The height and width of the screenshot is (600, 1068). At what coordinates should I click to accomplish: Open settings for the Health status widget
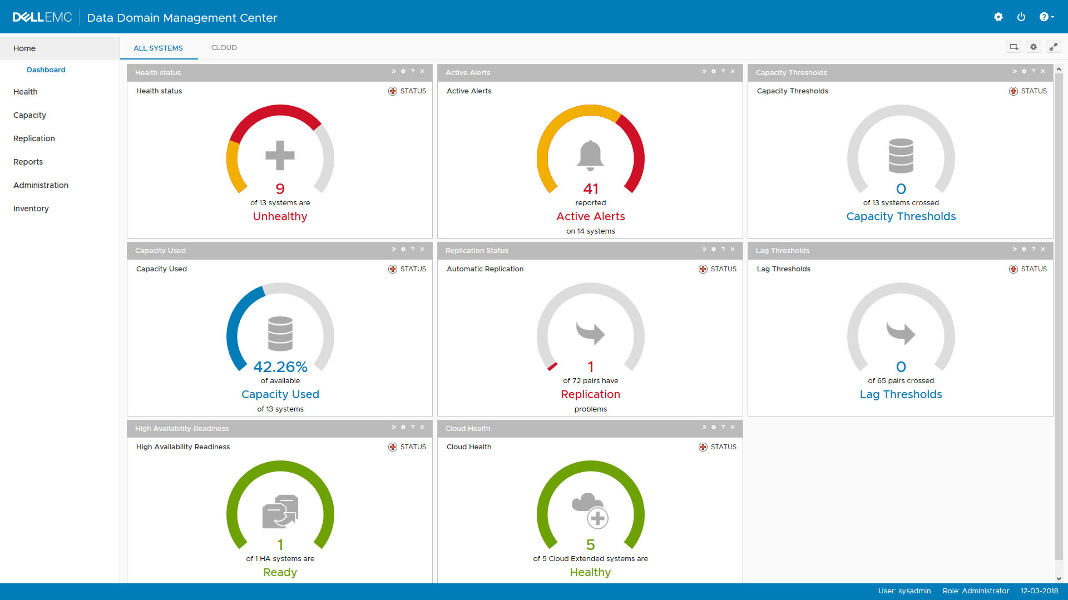pos(403,71)
